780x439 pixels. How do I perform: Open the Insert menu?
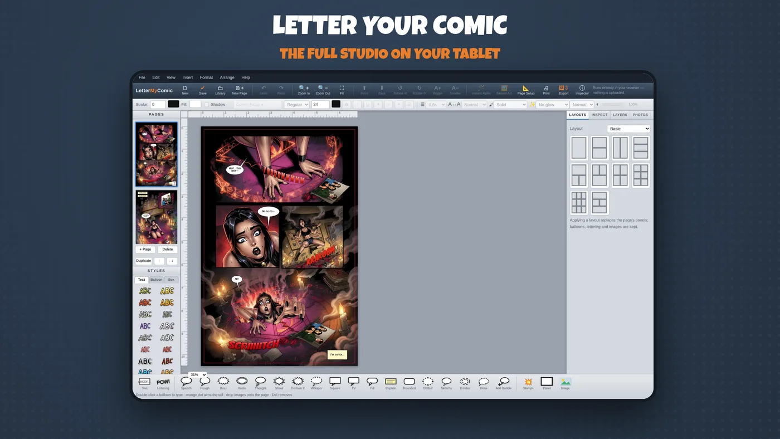(x=188, y=77)
